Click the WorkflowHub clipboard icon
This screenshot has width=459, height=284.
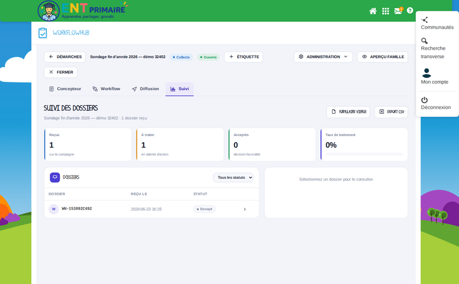coord(43,33)
